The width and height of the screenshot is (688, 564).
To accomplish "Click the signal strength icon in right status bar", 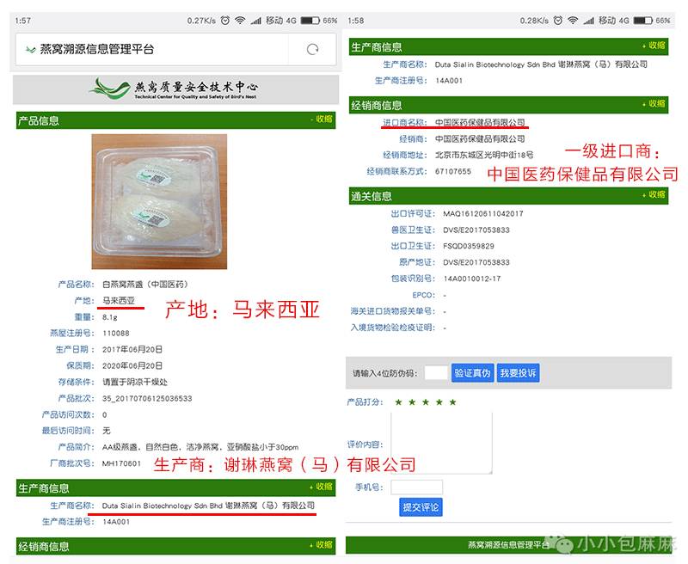I will pyautogui.click(x=588, y=21).
